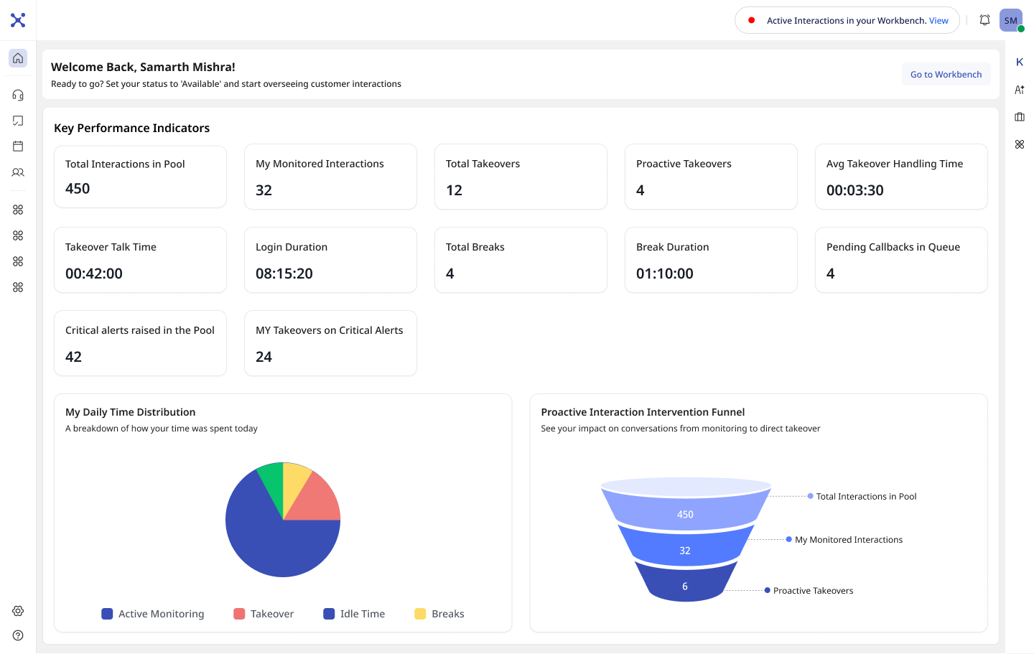The image size is (1034, 654).
Task: Toggle the Idle Time legend item
Action: click(x=354, y=614)
